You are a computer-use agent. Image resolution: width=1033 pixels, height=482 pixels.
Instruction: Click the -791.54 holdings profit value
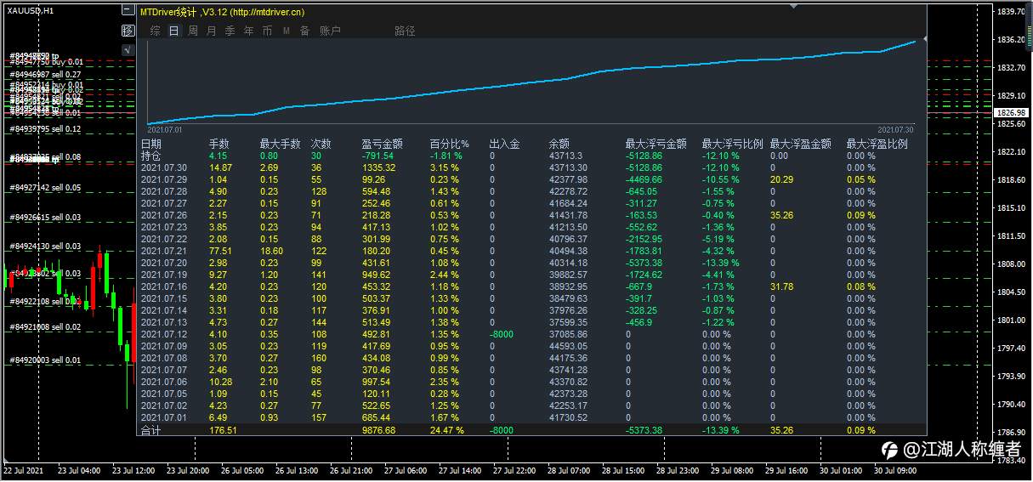tap(377, 156)
